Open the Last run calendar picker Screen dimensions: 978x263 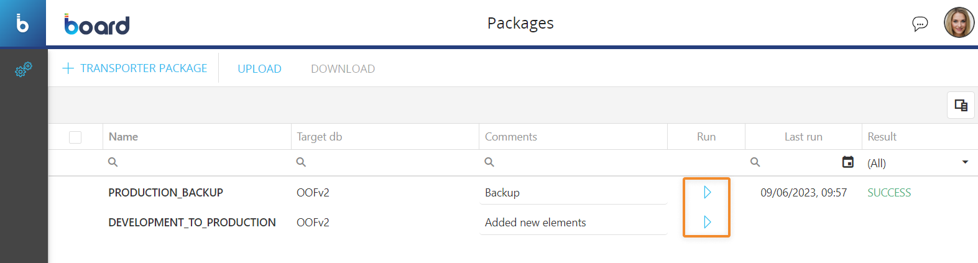[847, 162]
